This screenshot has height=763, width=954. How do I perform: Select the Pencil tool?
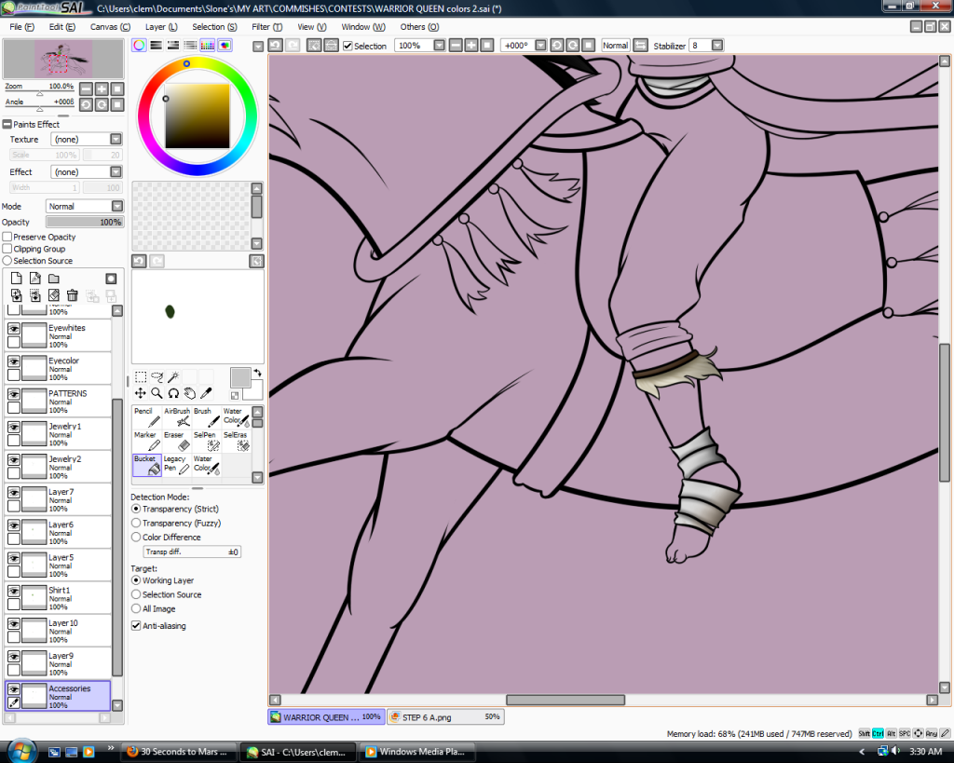pos(146,417)
